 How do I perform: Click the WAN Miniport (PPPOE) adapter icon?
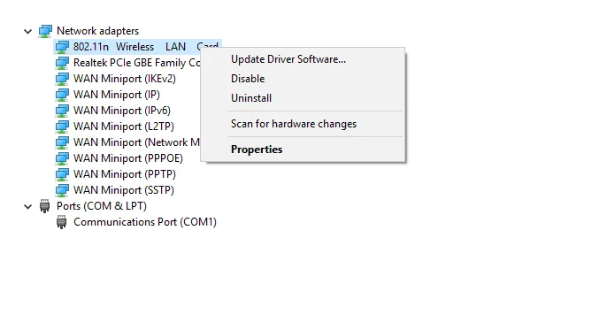click(62, 158)
